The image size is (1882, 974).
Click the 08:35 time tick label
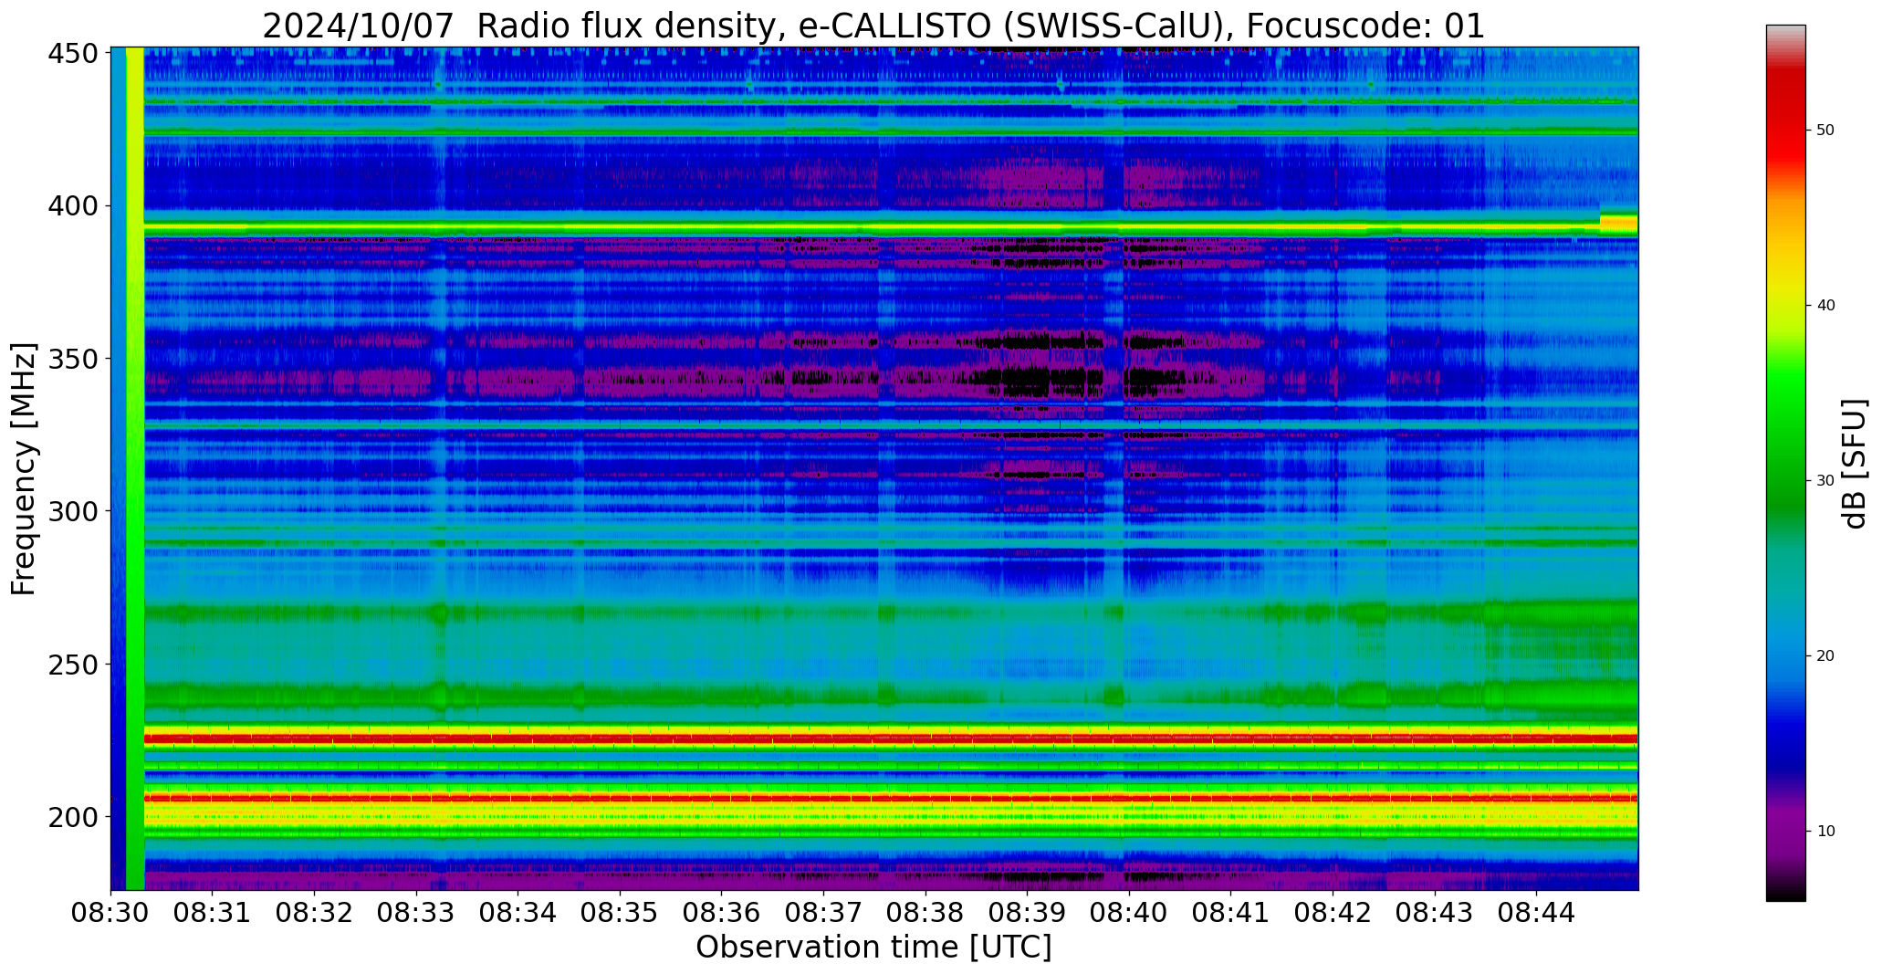point(620,913)
